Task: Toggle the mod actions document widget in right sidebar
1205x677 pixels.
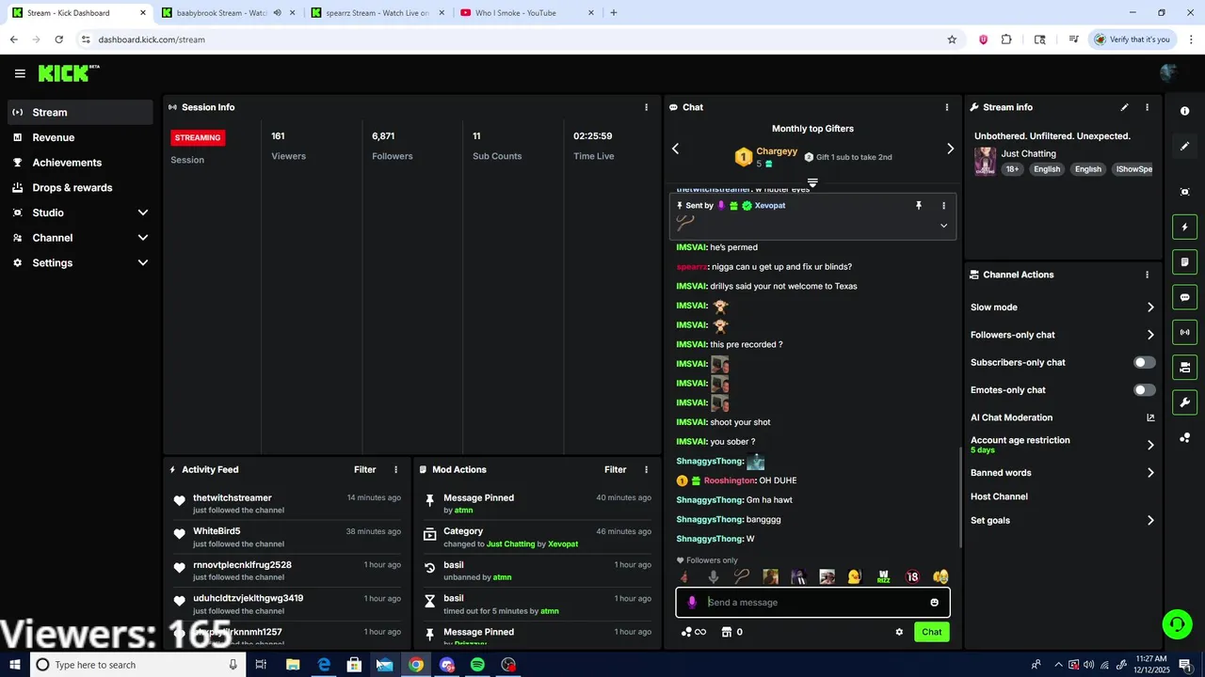Action: click(x=1184, y=261)
